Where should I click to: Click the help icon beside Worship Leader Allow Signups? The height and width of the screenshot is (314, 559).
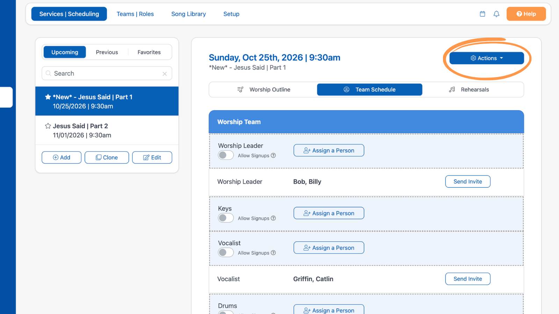(x=273, y=156)
